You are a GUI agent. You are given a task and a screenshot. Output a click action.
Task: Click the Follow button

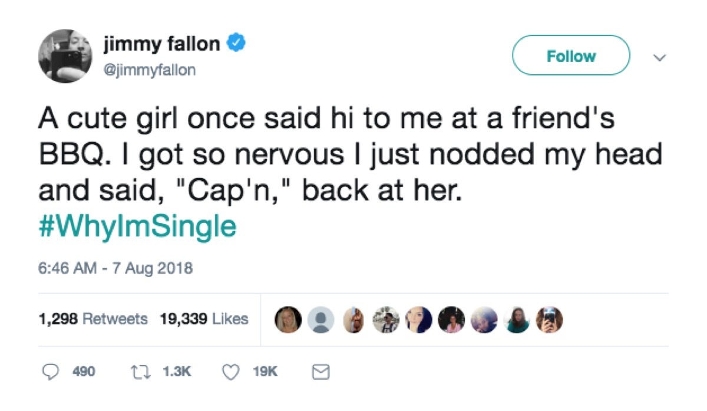coord(571,55)
